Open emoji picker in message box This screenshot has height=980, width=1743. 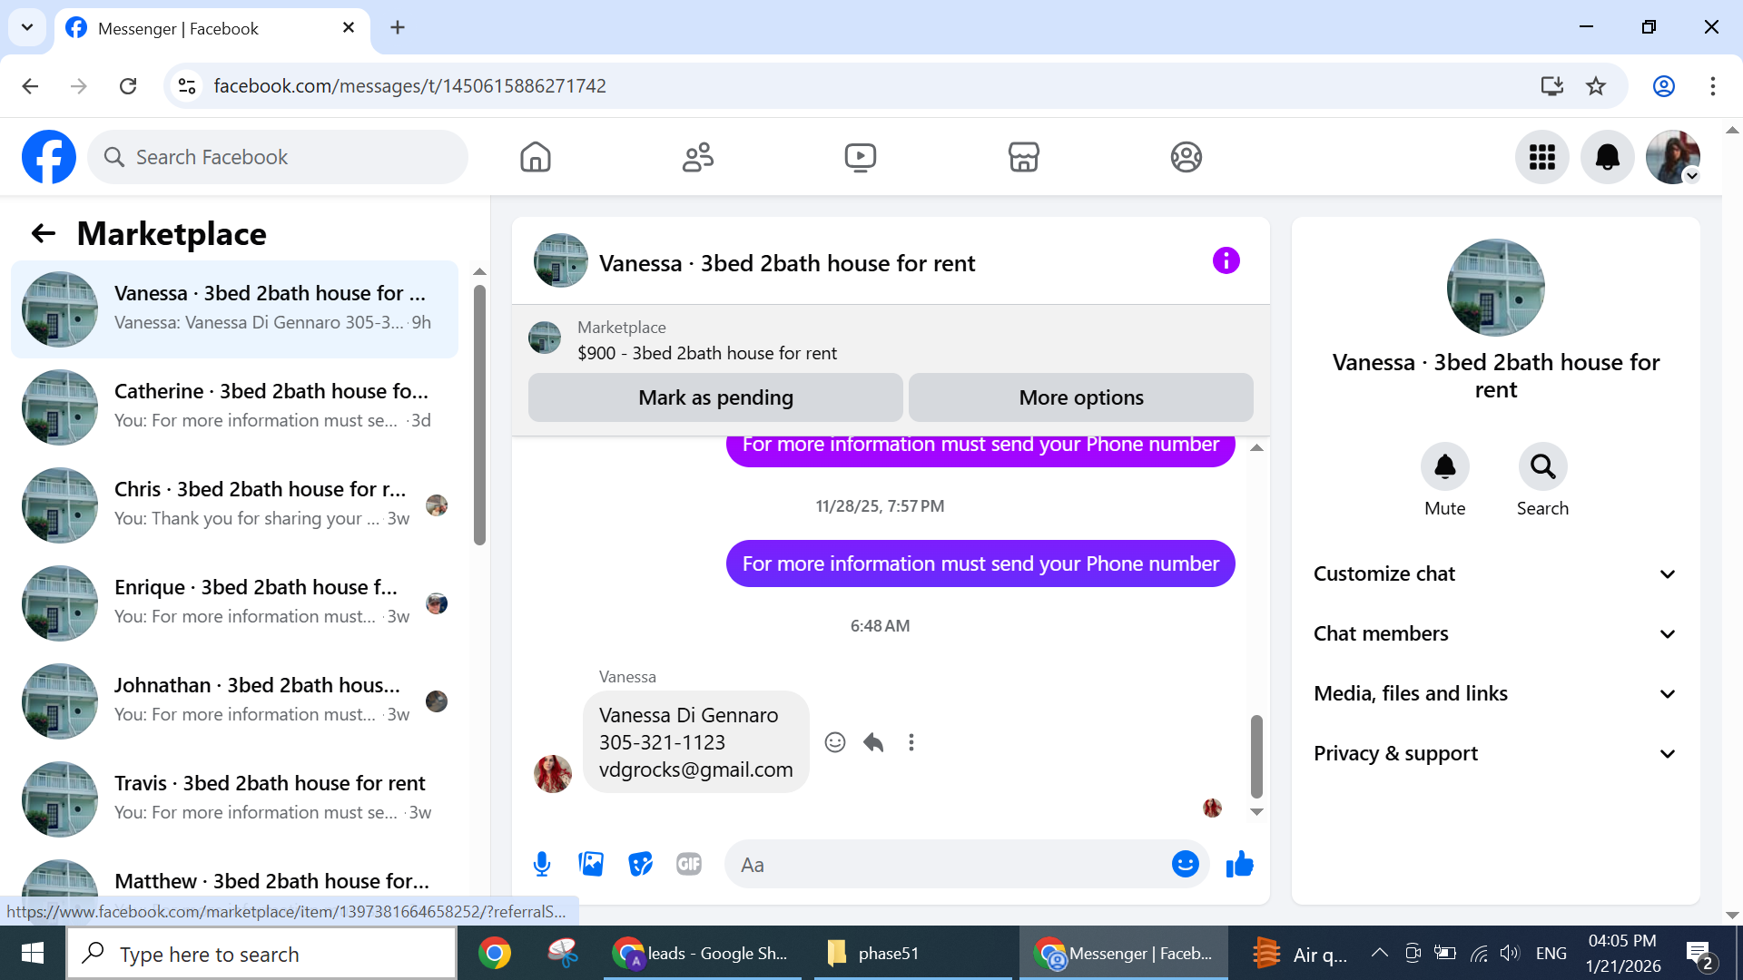[x=1185, y=864]
